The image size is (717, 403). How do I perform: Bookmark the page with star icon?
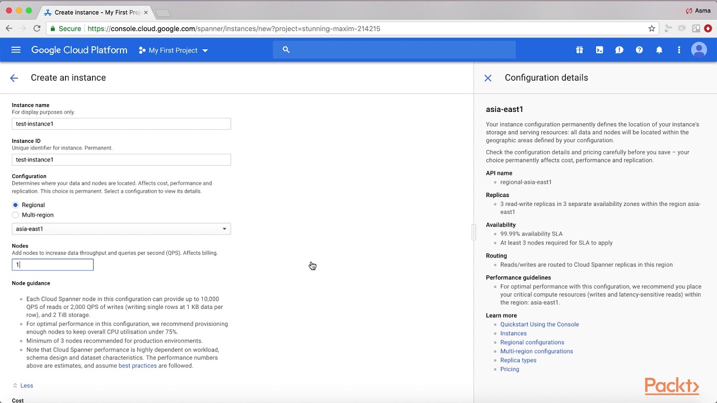click(651, 29)
